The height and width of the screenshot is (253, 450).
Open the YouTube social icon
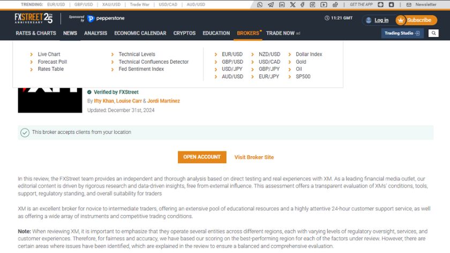(324, 5)
